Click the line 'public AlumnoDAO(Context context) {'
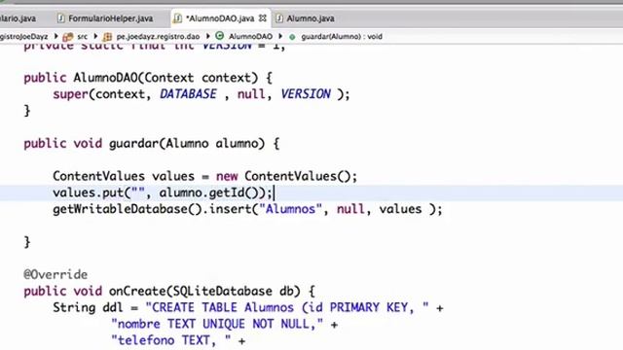The height and width of the screenshot is (350, 623). (148, 78)
